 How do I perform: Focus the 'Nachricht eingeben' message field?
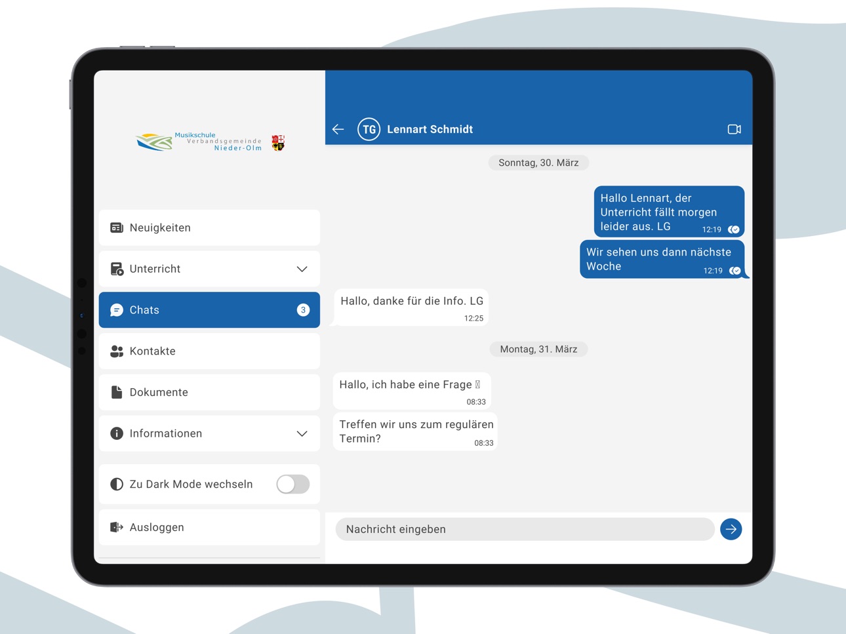click(x=525, y=529)
